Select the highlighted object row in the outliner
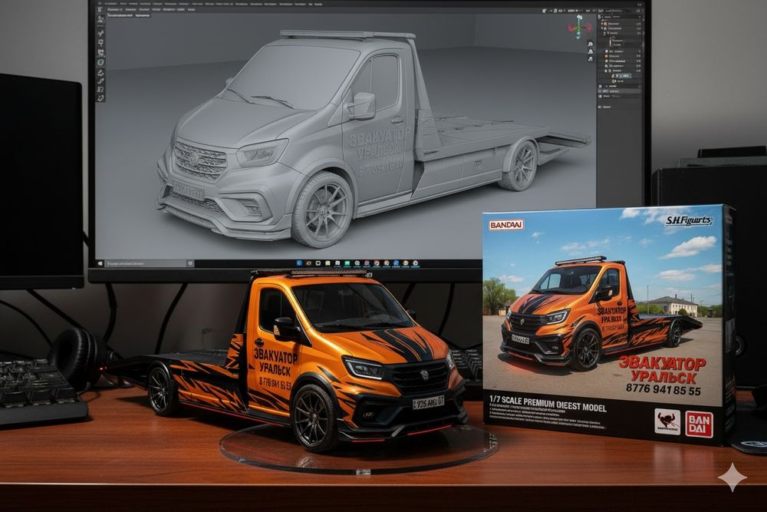 click(624, 76)
